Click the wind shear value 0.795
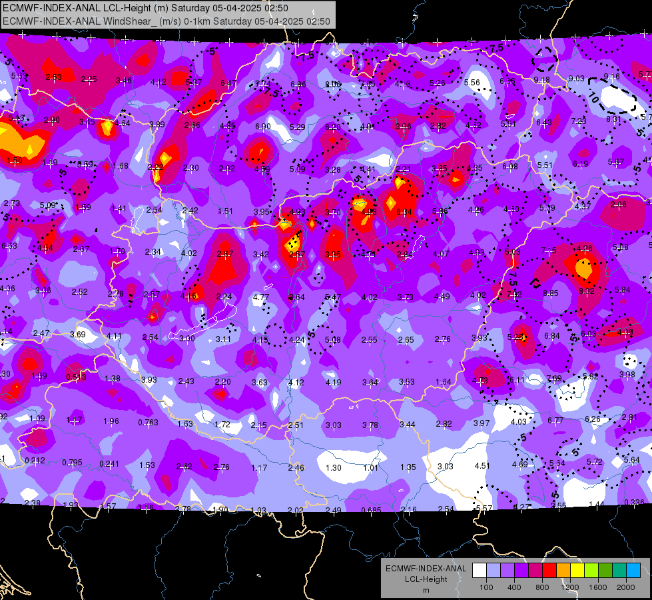This screenshot has height=600, width=652. point(72,462)
